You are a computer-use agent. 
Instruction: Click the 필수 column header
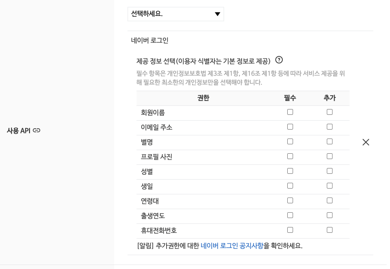(x=290, y=98)
